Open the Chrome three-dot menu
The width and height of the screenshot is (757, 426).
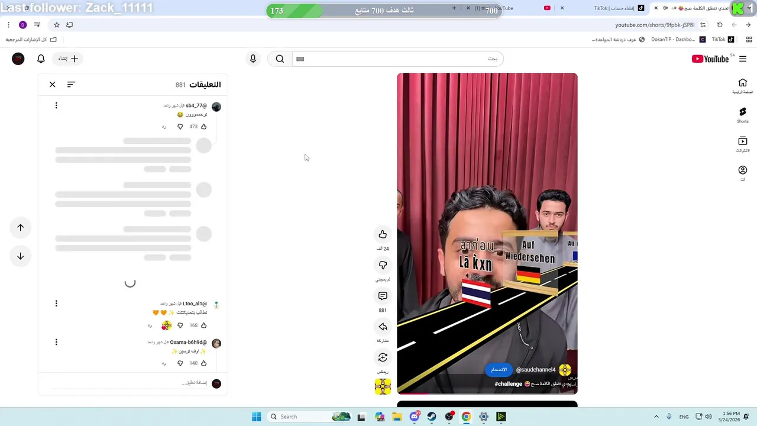point(8,25)
